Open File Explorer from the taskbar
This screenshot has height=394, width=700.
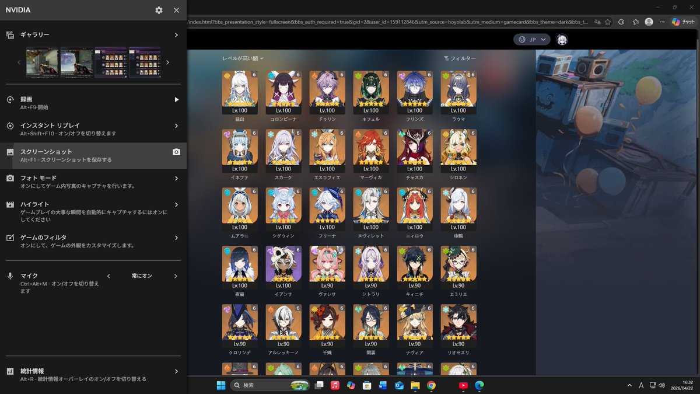tap(415, 385)
